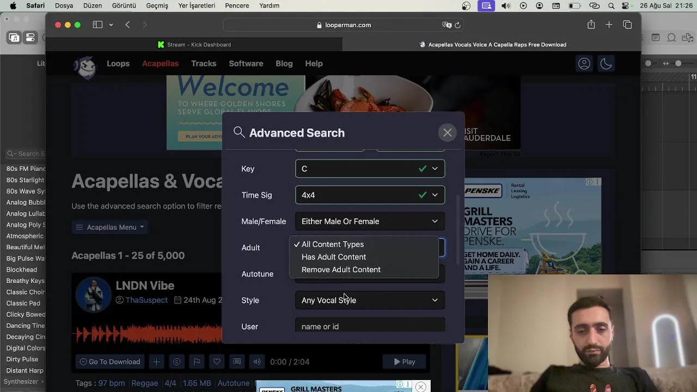Toggle the Safari sidebar
This screenshot has height=392, width=697.
[97, 24]
